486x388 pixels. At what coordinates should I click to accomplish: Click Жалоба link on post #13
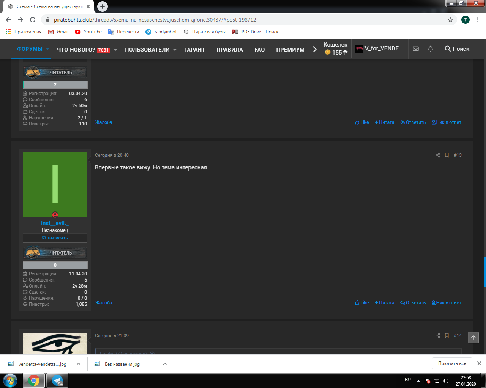[x=104, y=303]
